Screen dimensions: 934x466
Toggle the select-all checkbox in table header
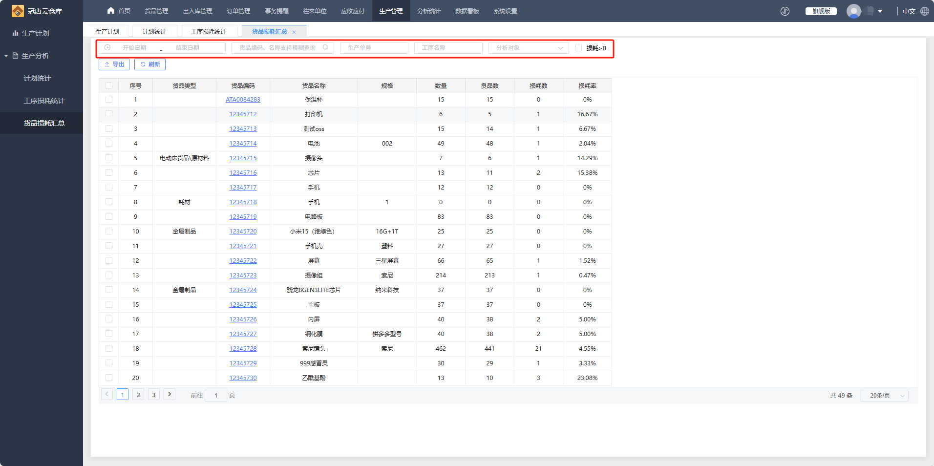(109, 85)
